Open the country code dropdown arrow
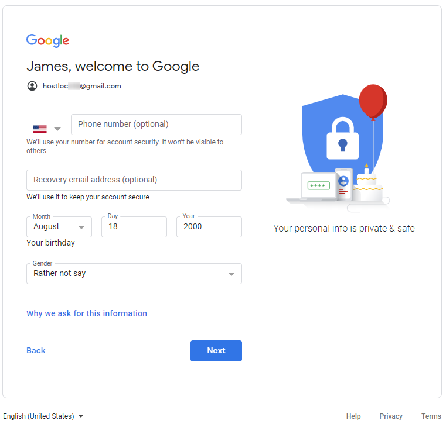Viewport: 446px width, 424px height. [57, 129]
